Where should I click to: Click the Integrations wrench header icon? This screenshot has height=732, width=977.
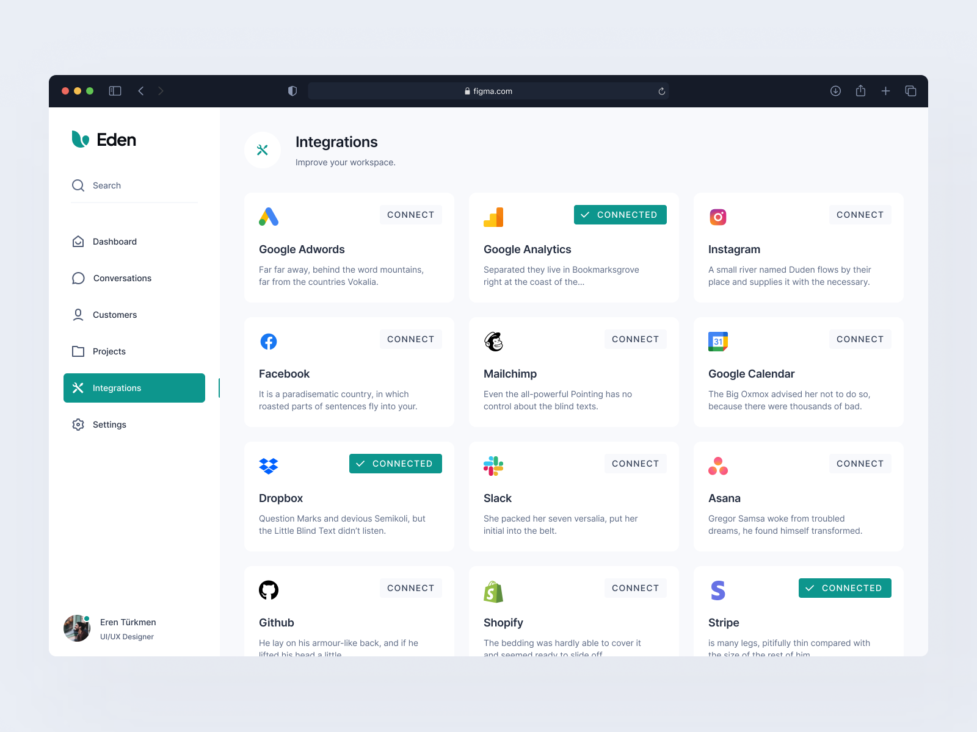click(262, 149)
